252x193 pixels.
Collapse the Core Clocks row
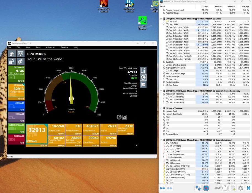click(164, 25)
